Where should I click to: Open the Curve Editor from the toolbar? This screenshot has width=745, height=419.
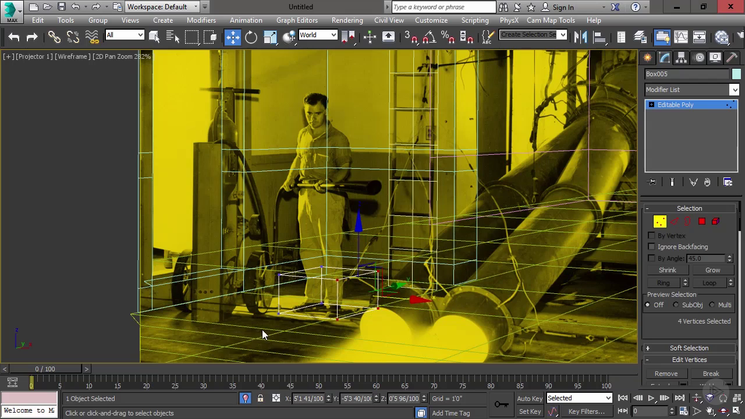(680, 37)
